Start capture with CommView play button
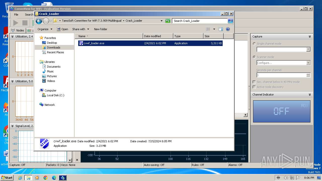The image size is (322, 181). coord(16,23)
